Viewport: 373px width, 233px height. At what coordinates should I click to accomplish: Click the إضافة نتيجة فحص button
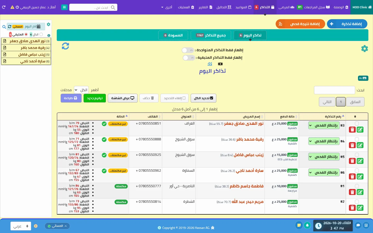point(300,24)
